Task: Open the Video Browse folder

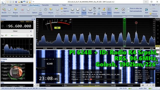Action: (x=153, y=14)
